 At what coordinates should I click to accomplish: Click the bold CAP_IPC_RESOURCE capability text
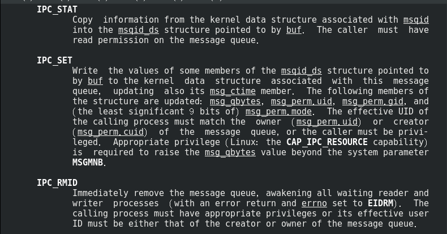[327, 142]
